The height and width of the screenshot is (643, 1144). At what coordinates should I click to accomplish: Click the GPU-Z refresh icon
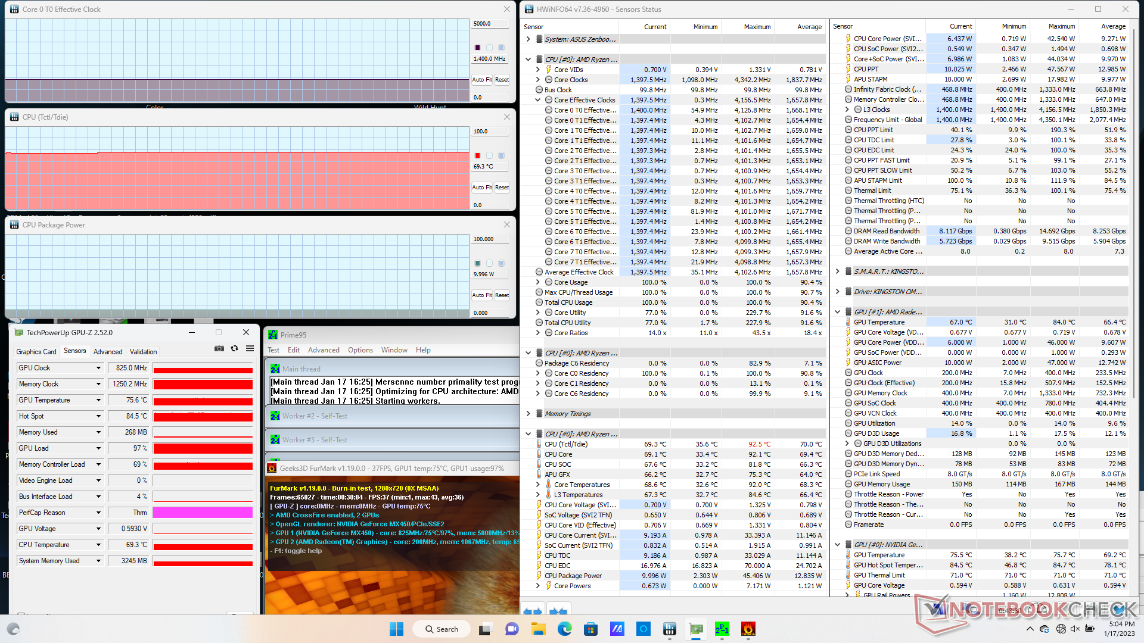[x=235, y=349]
